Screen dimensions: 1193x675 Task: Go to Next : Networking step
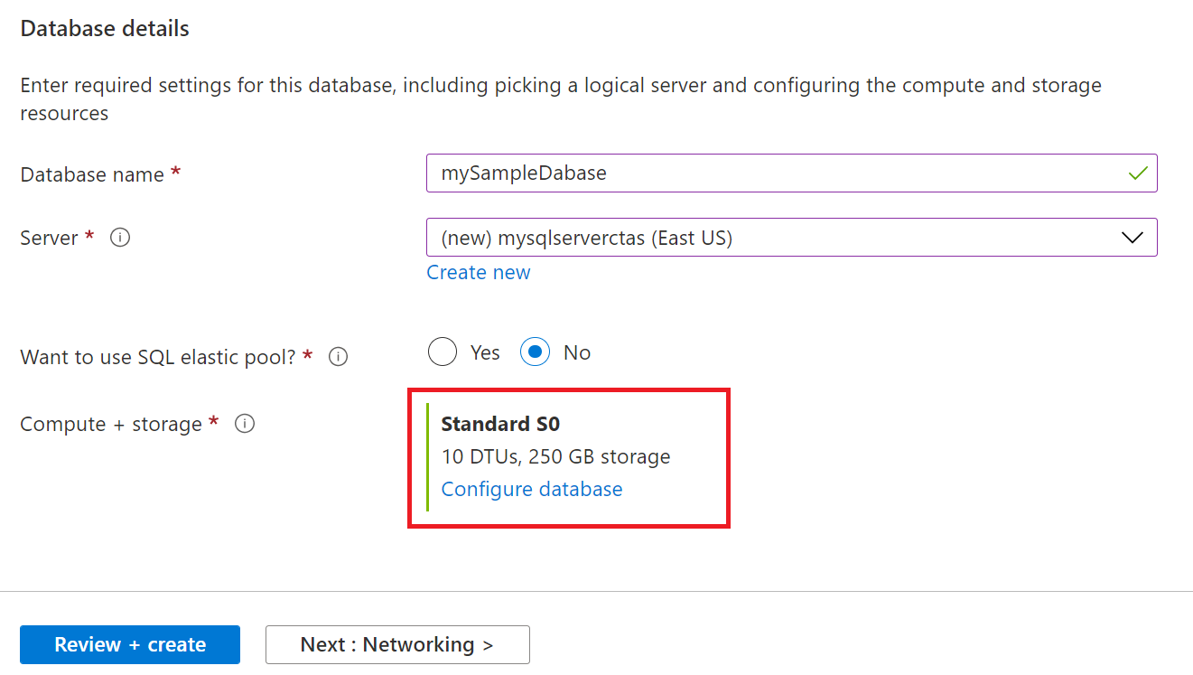pos(397,644)
